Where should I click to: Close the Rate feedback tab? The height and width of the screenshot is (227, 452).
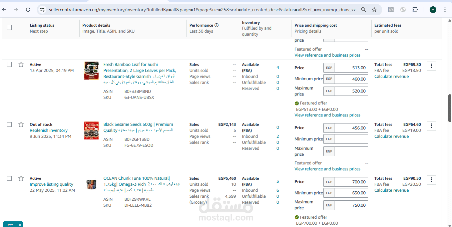[x=20, y=225]
